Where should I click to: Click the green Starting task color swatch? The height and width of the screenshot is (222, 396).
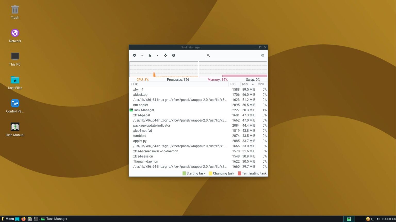coord(184,173)
